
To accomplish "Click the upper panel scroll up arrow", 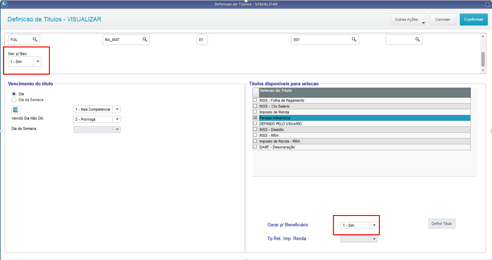I will pyautogui.click(x=483, y=37).
